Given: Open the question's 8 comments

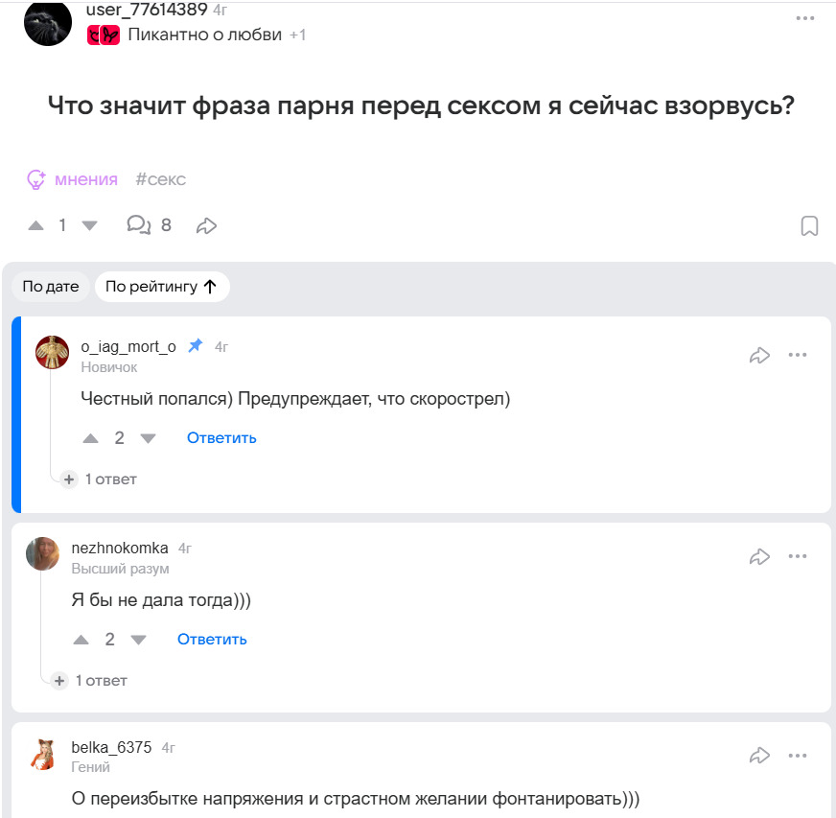Looking at the screenshot, I should point(149,225).
